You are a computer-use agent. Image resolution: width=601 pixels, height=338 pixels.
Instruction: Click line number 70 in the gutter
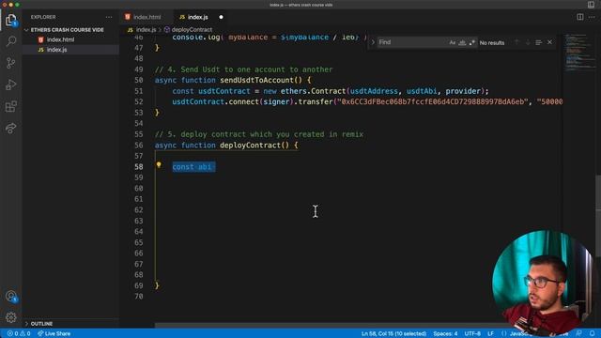(x=139, y=297)
